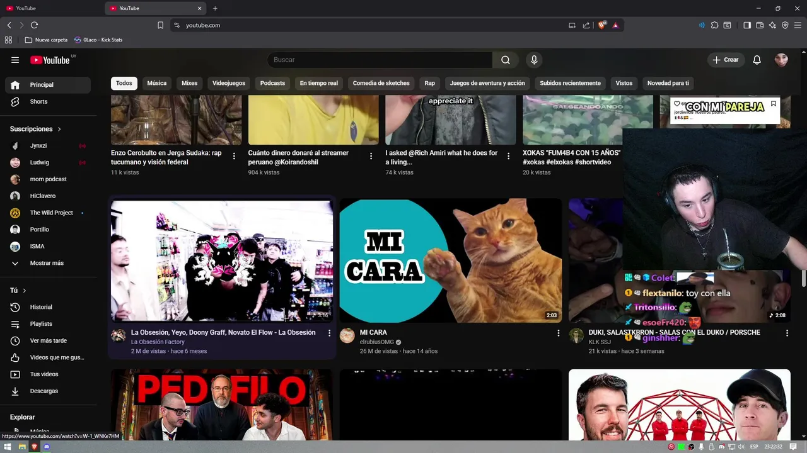Select the Mixes filter chip

pyautogui.click(x=189, y=83)
